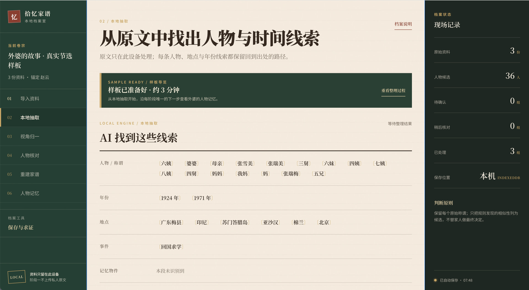Click the auto-save status dot

(x=435, y=280)
